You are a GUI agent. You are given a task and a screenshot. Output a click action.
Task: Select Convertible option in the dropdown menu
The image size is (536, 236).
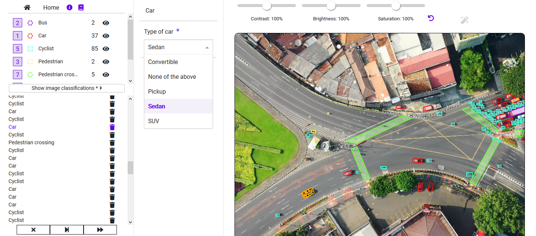163,62
